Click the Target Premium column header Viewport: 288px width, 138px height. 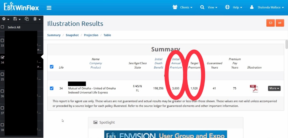click(194, 65)
